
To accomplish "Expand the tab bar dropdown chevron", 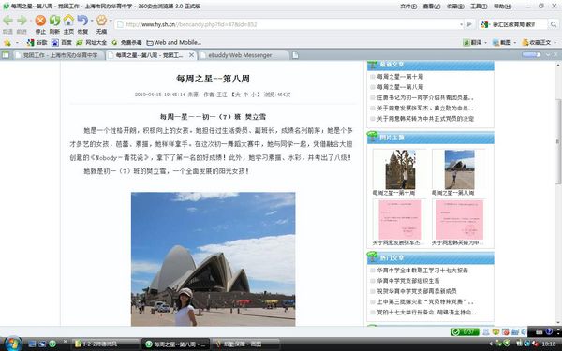I will point(548,55).
